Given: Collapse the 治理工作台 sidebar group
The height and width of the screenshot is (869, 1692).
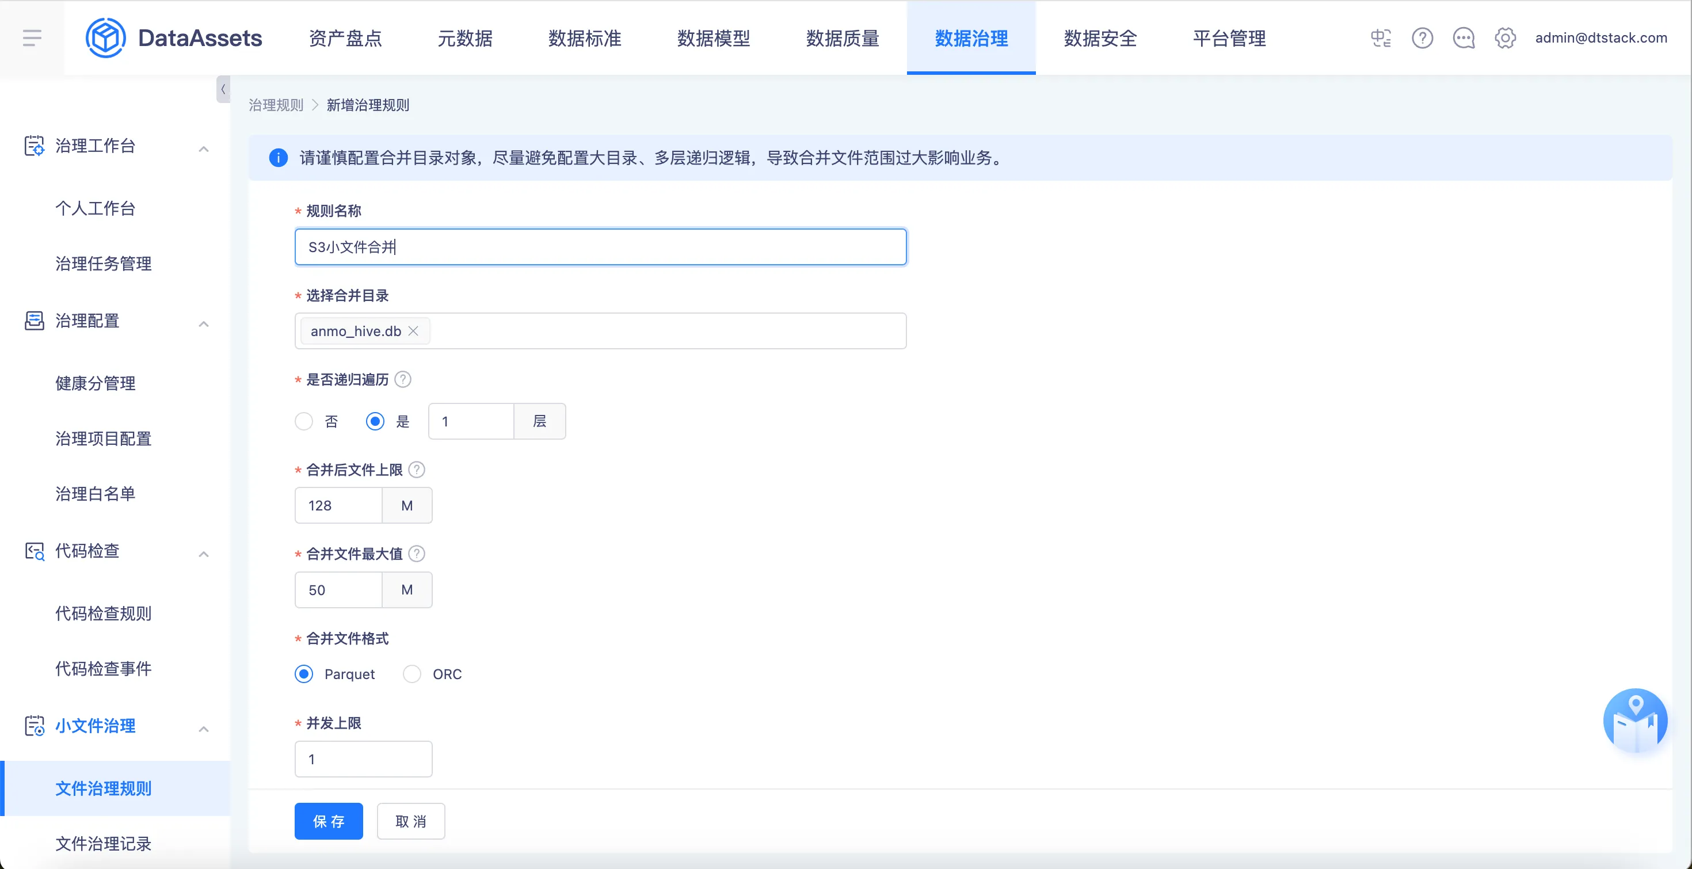Looking at the screenshot, I should [x=204, y=148].
